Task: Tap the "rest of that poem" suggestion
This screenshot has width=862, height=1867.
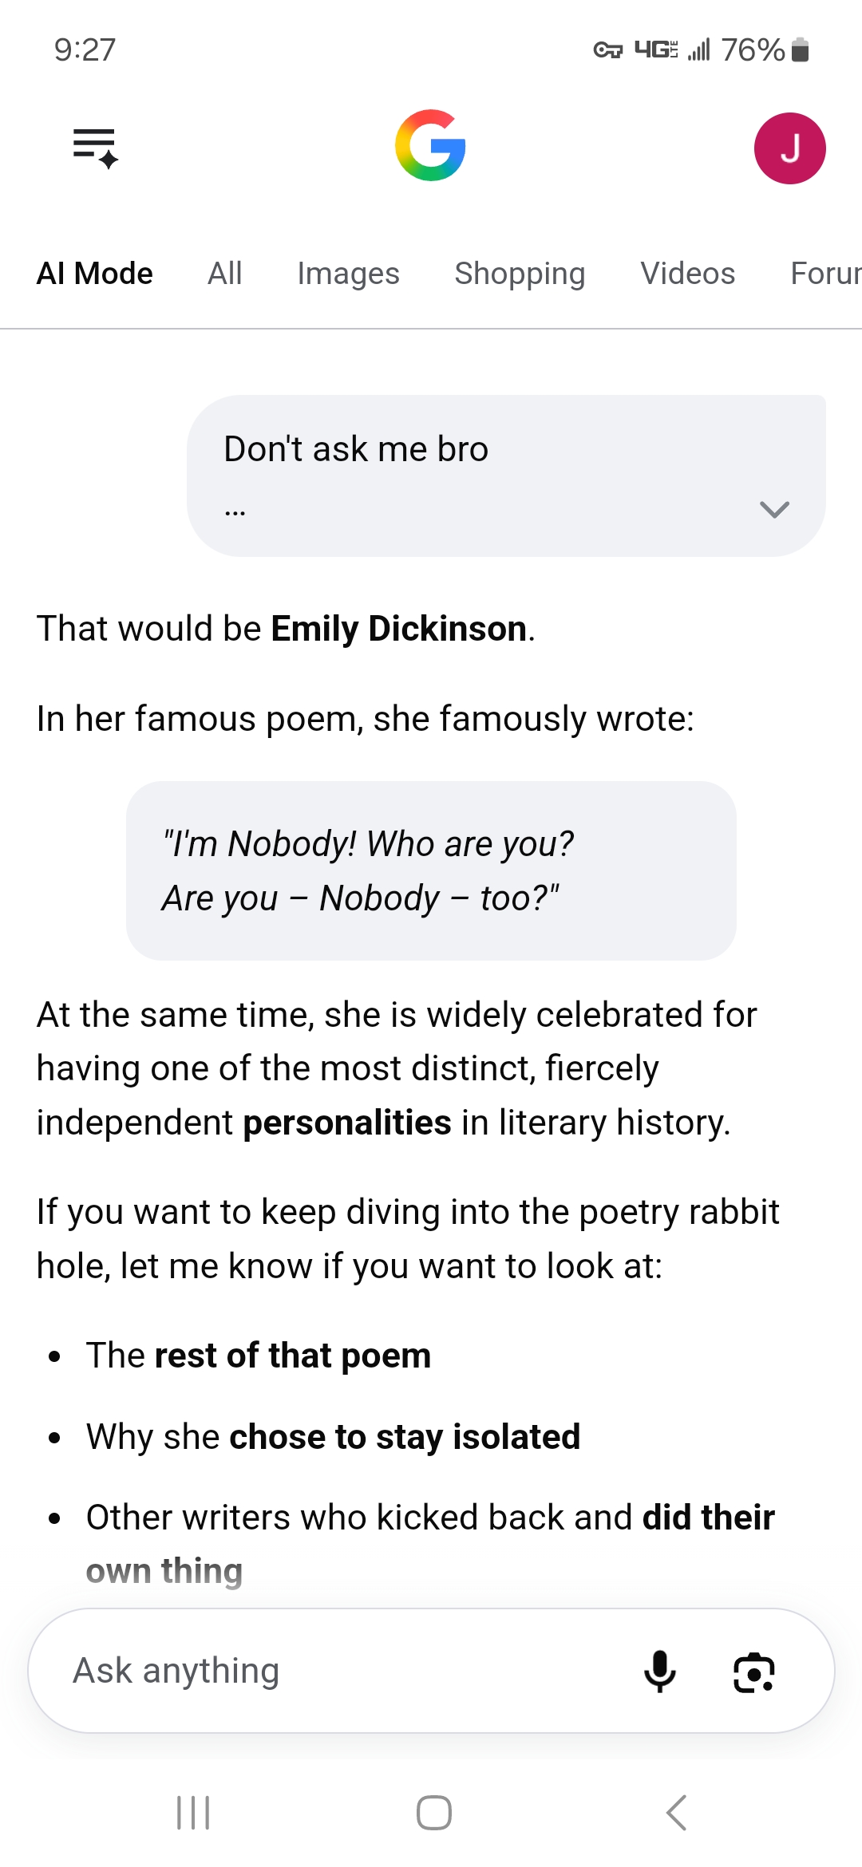Action: click(x=292, y=1356)
